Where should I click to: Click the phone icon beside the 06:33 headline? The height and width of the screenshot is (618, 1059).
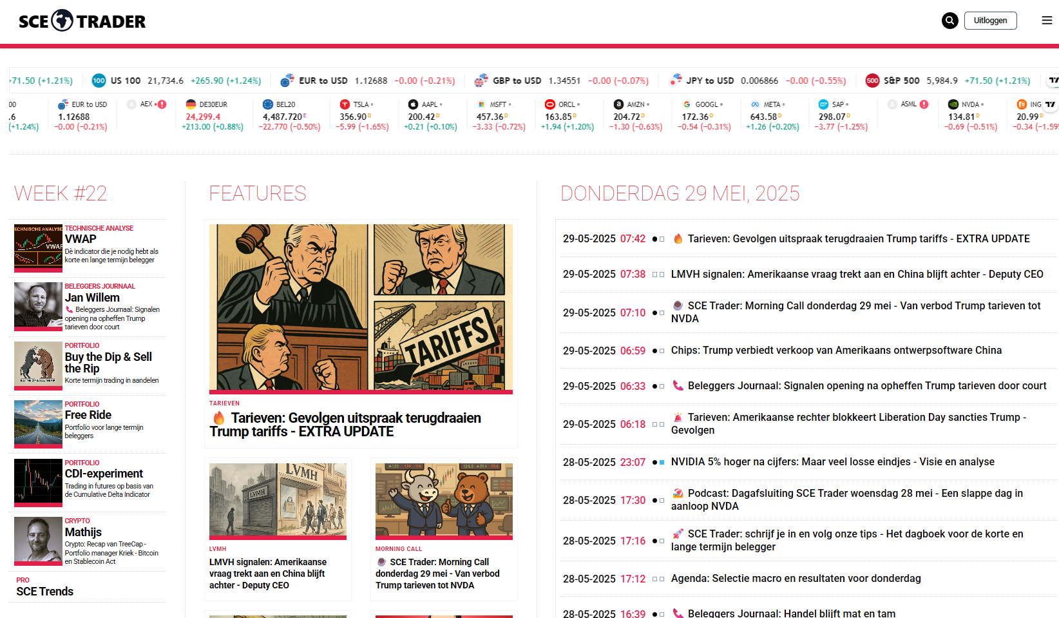(x=678, y=385)
